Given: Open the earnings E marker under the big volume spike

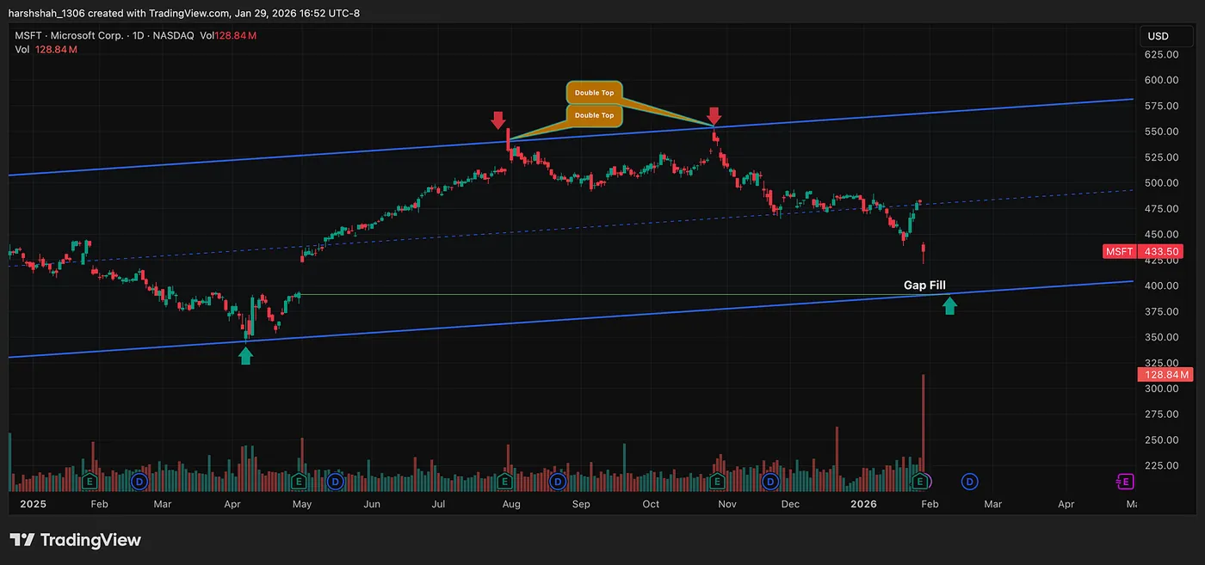Looking at the screenshot, I should click(x=922, y=481).
